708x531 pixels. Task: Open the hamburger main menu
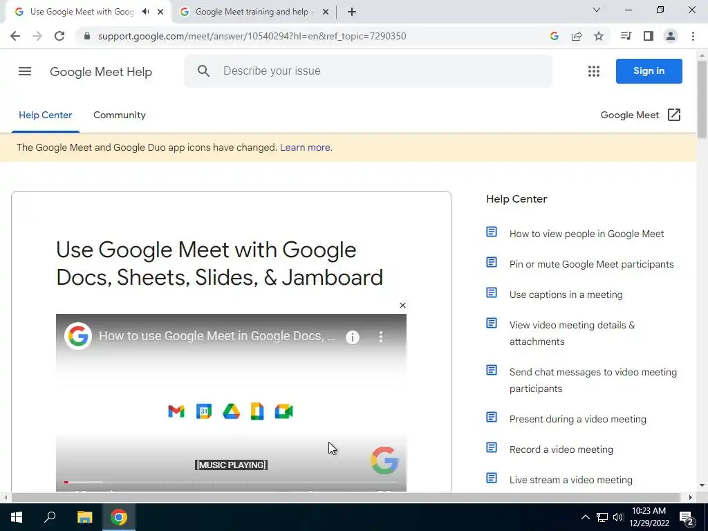[25, 71]
